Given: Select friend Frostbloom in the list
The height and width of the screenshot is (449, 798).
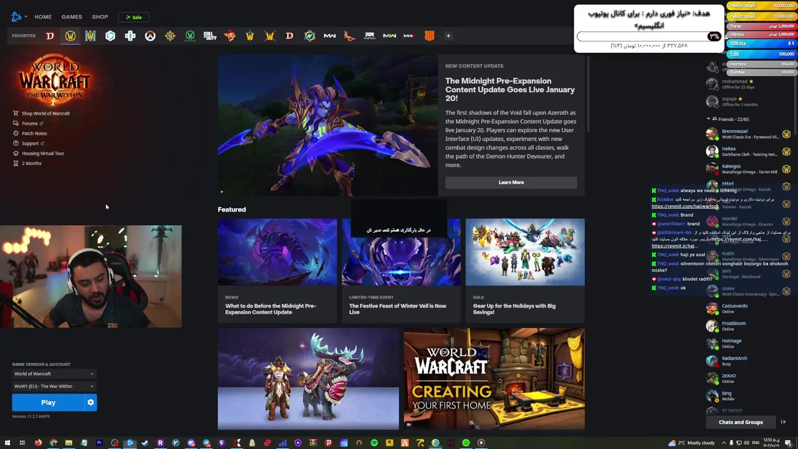Looking at the screenshot, I should click(748, 326).
